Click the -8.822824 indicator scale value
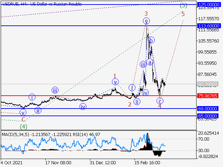This screenshot has height=167, width=223. coord(208,157)
